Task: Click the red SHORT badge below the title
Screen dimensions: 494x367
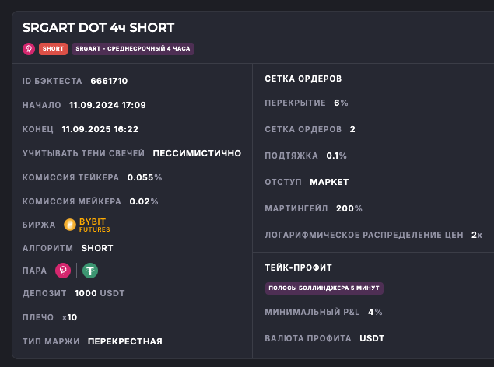Action: (x=53, y=48)
